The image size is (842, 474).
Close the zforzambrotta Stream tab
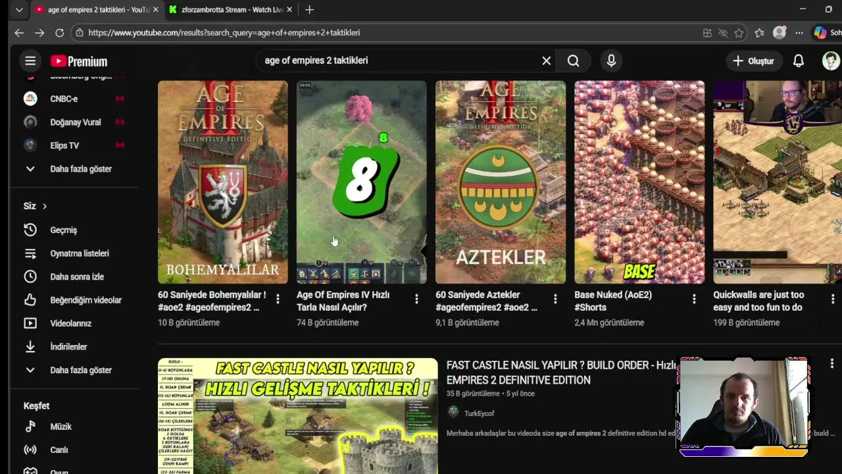pyautogui.click(x=289, y=10)
